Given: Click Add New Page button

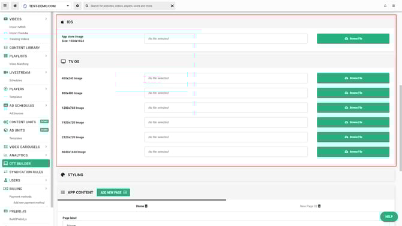Looking at the screenshot, I should (x=113, y=192).
